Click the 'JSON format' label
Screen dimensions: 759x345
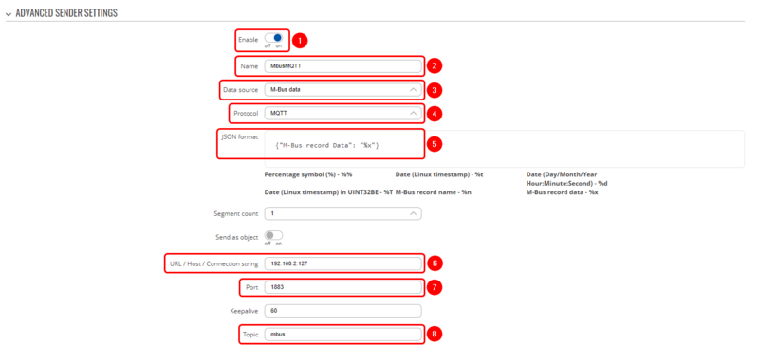coord(240,136)
